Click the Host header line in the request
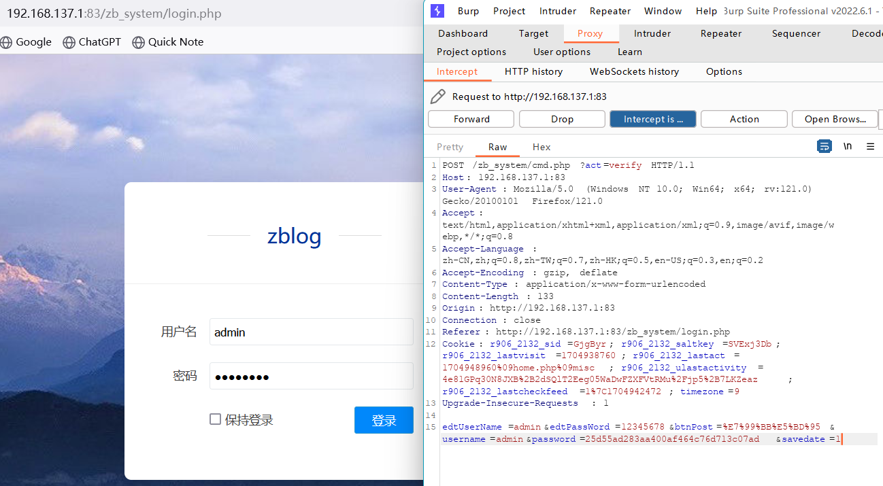 [504, 177]
